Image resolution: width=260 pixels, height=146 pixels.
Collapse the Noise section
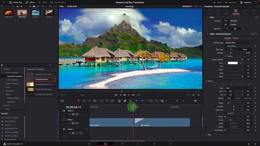pos(206,81)
